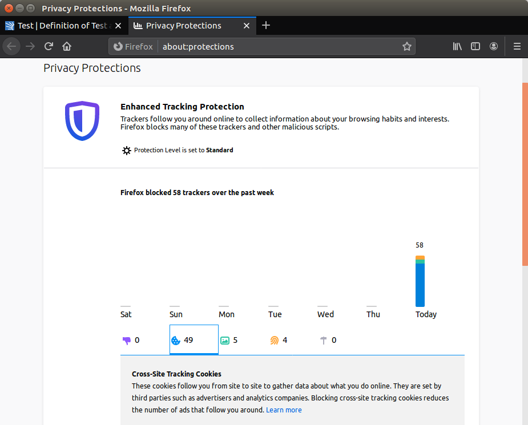
Task: Close the Privacy Protections tab
Action: point(246,25)
